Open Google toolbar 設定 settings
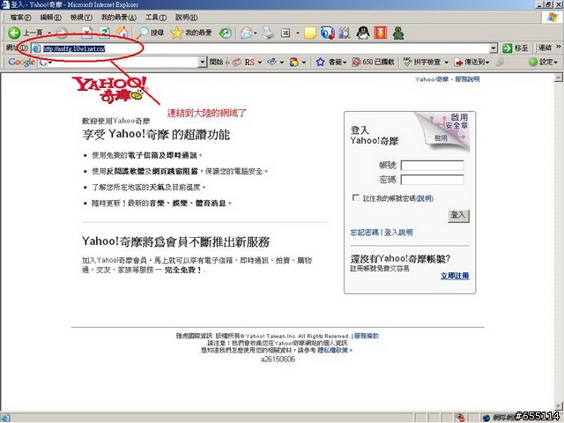Screen dimensions: 564x423 coord(543,62)
